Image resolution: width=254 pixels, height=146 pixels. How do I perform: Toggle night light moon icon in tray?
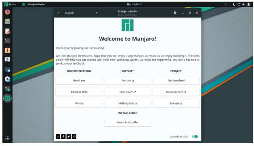tap(234, 4)
